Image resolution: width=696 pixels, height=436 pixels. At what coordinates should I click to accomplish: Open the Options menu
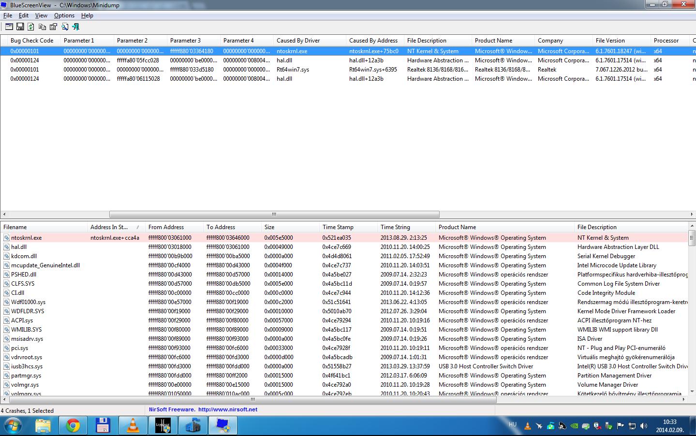coord(64,15)
